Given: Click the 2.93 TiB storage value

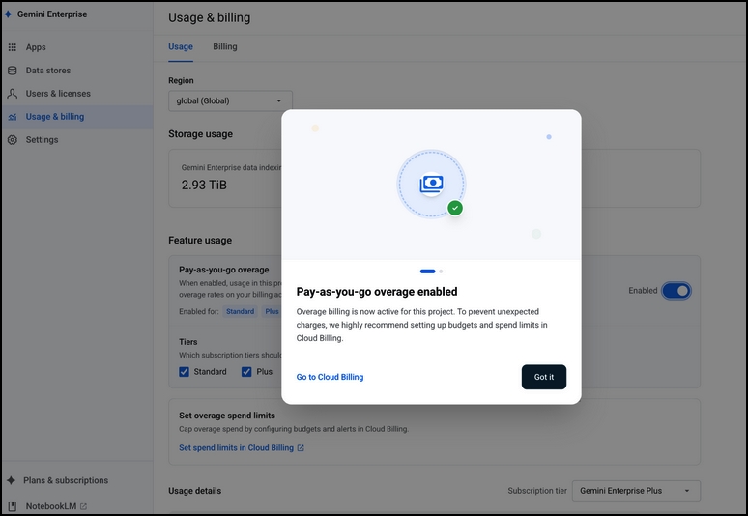Looking at the screenshot, I should pyautogui.click(x=204, y=185).
